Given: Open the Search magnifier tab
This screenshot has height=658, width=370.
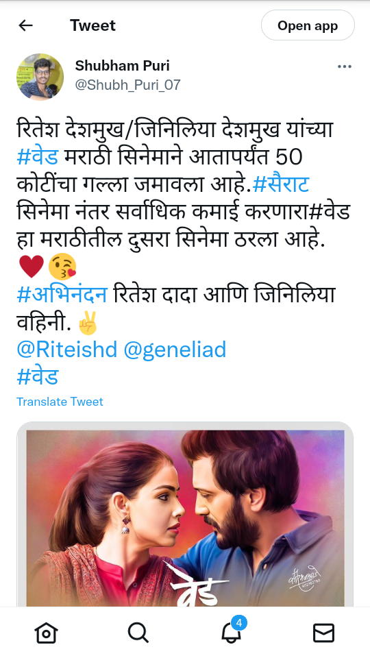Looking at the screenshot, I should tap(138, 632).
